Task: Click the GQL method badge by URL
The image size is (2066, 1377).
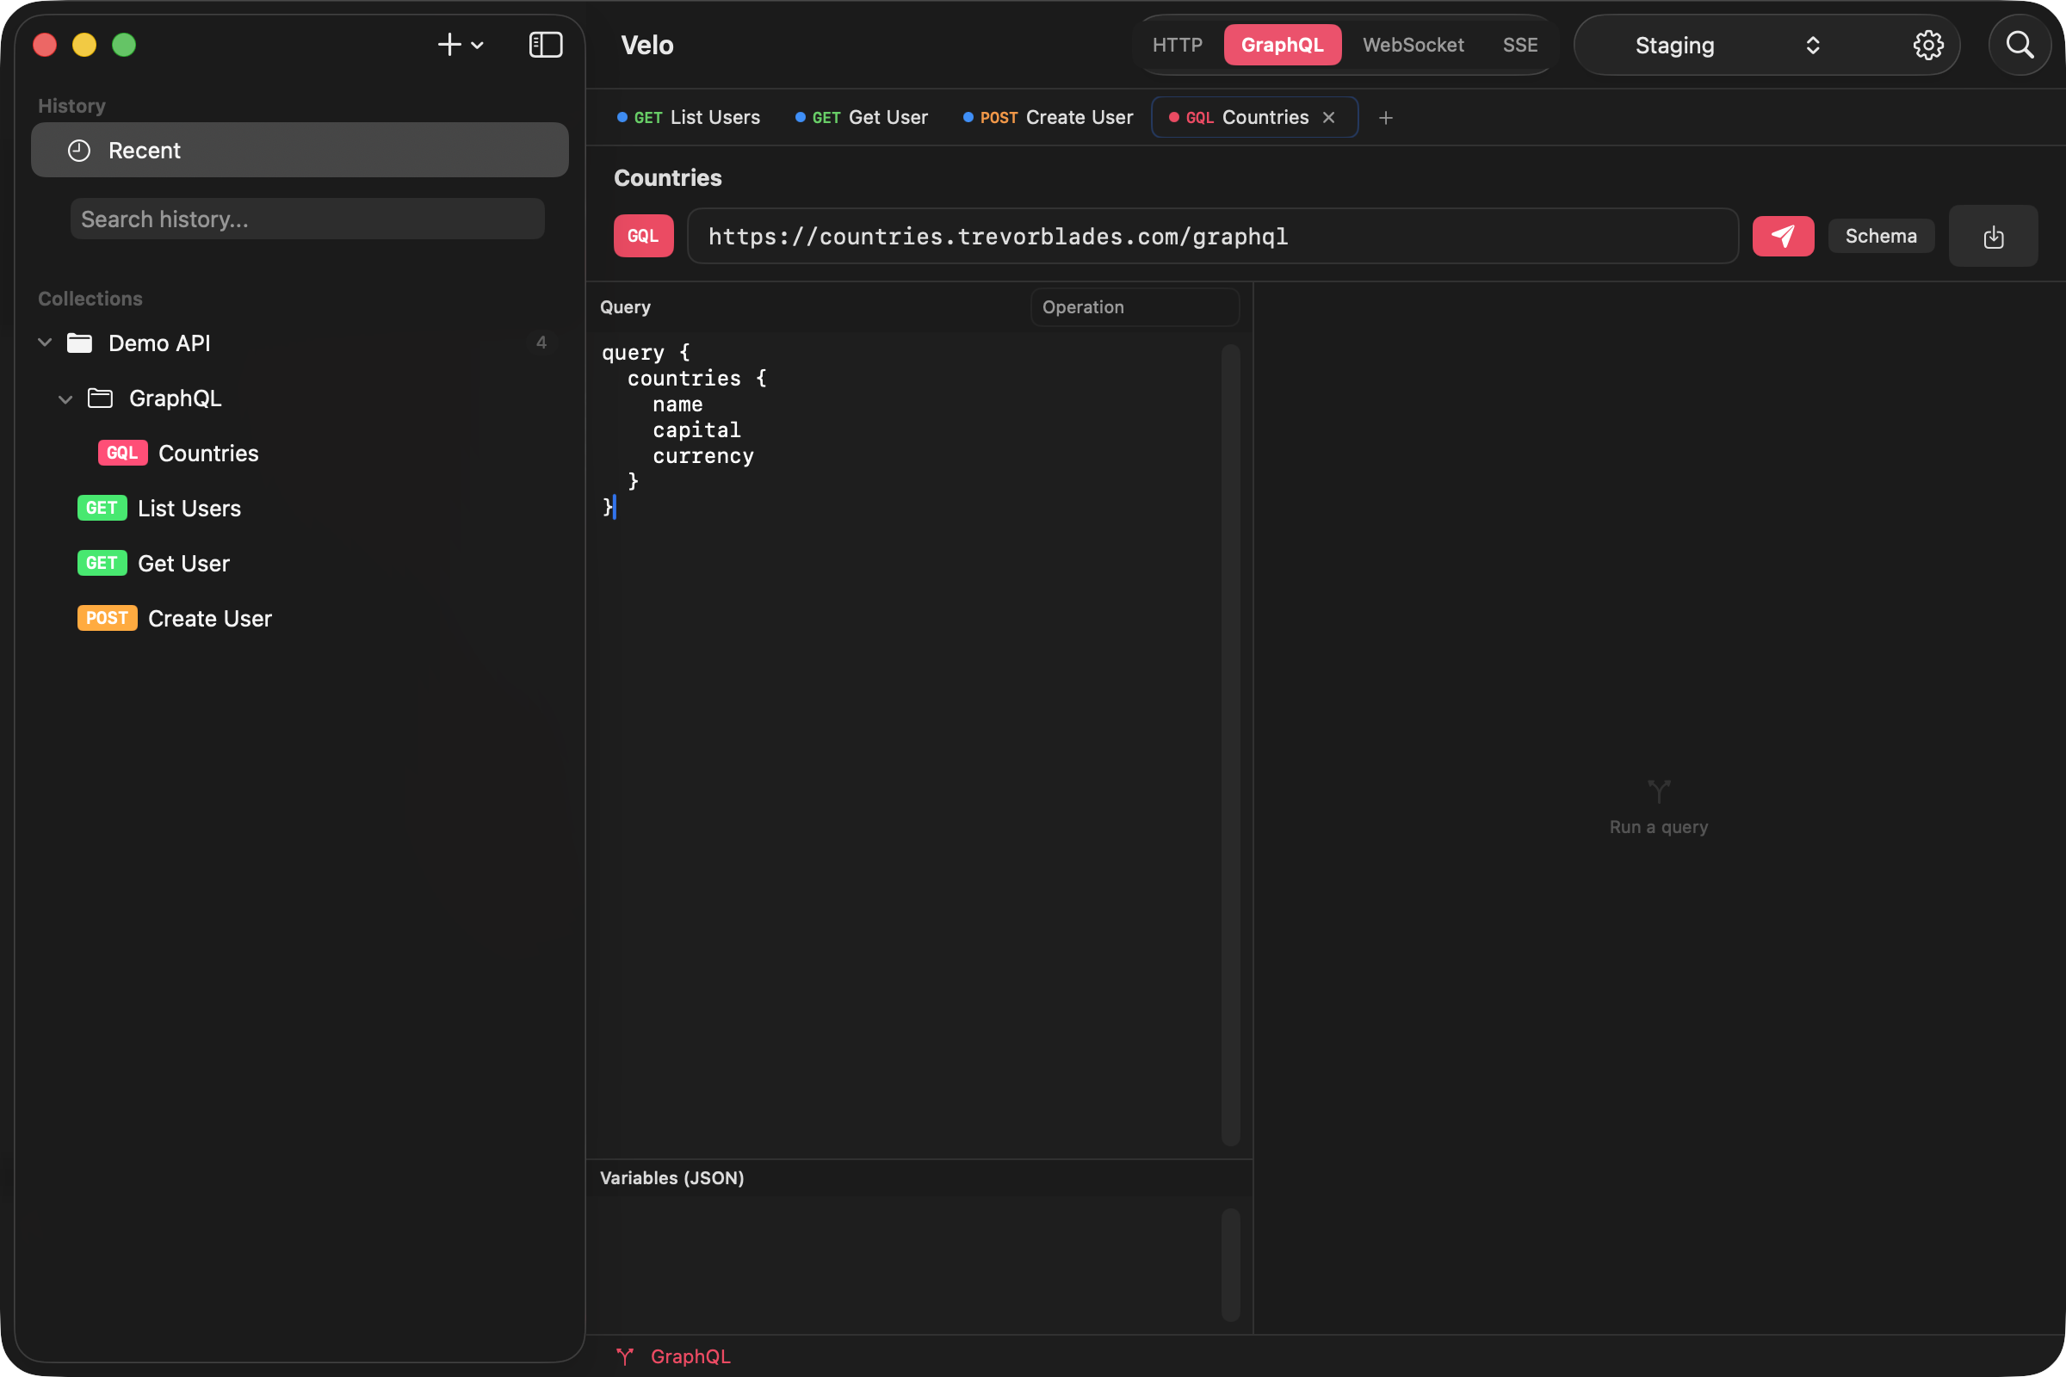Action: [x=643, y=236]
